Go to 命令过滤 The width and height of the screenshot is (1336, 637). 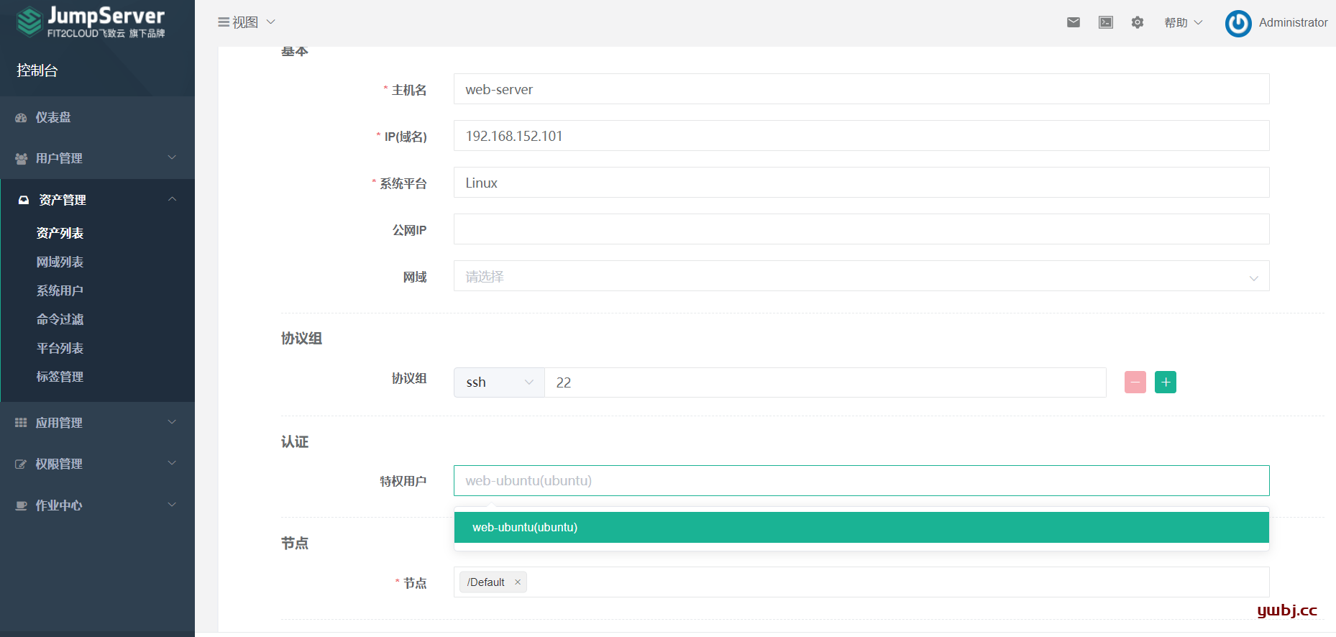pos(60,319)
